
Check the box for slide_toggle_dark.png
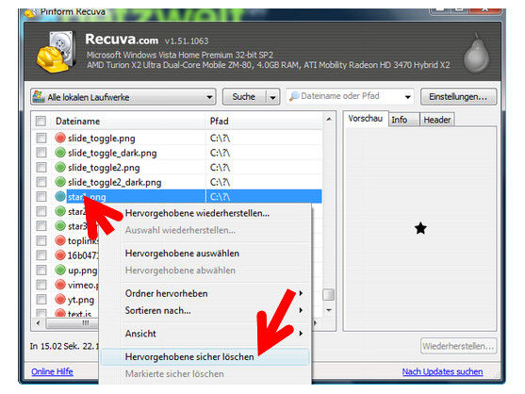point(41,153)
